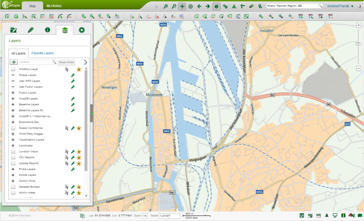
Task: Open the settings gear panel tab
Action: click(81, 30)
